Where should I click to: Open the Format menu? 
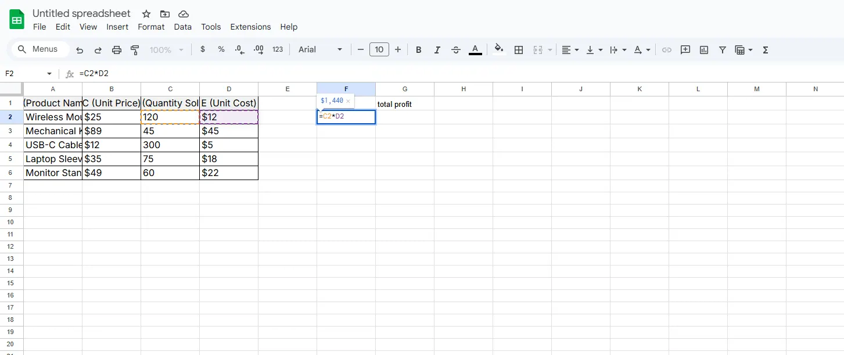pyautogui.click(x=151, y=27)
